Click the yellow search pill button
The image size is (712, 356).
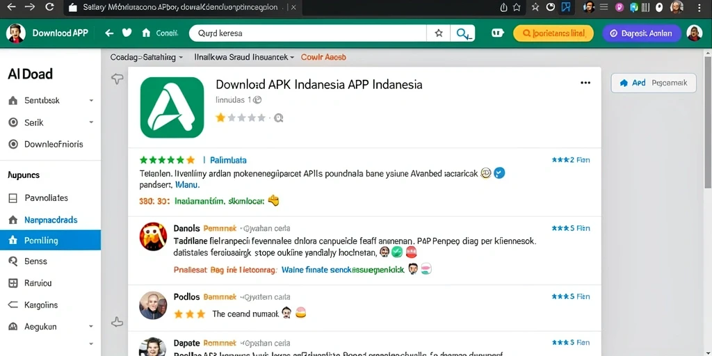click(x=553, y=33)
